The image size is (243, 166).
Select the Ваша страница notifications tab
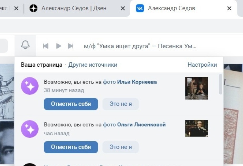pos(42,65)
